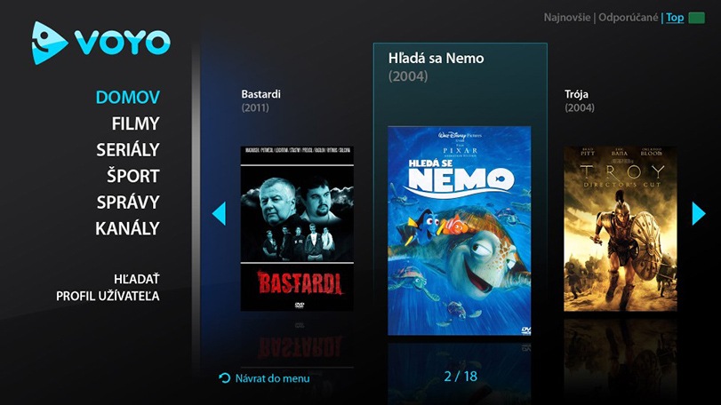Click the left carousel arrow
Viewport: 721px width, 405px height.
point(219,213)
